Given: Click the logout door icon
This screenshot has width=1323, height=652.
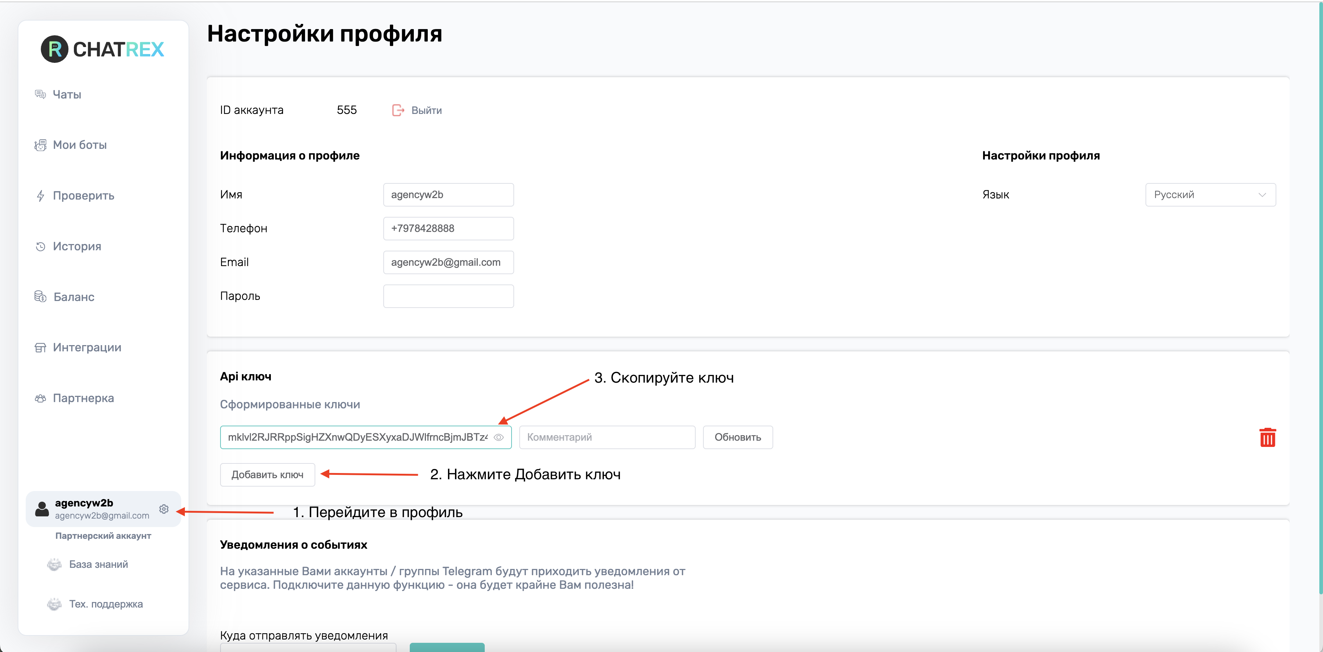Looking at the screenshot, I should (x=398, y=111).
